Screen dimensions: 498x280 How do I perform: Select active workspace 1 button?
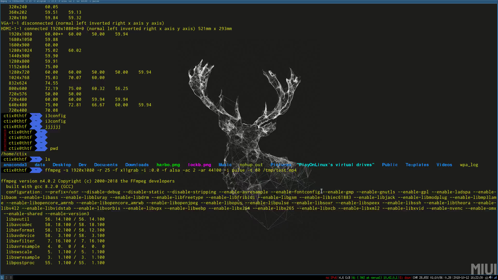pos(2,277)
